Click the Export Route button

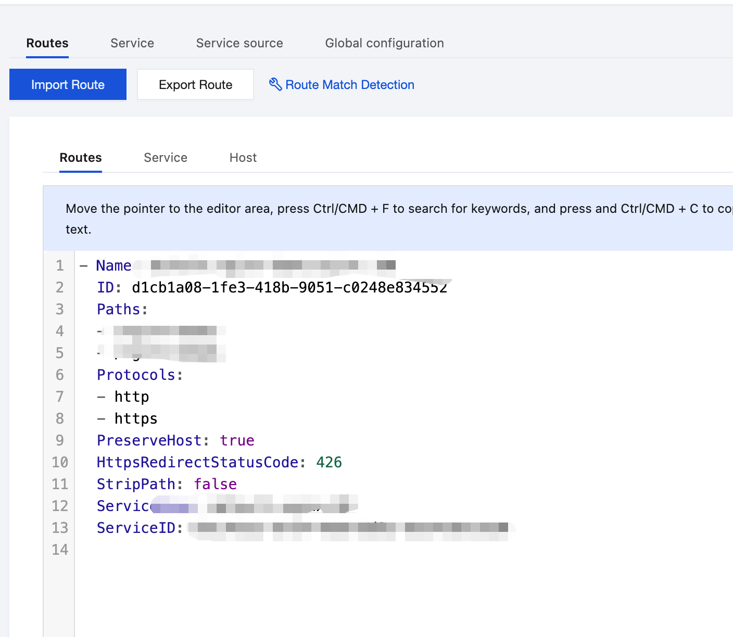[x=195, y=84]
